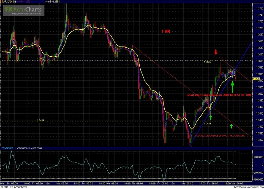
Task: Click 1.3680 on the price axis
Action: [x=259, y=35]
